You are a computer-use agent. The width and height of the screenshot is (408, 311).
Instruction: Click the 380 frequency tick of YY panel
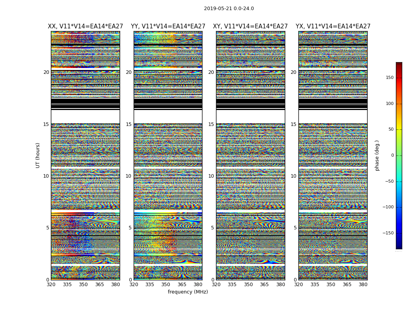tap(198, 285)
